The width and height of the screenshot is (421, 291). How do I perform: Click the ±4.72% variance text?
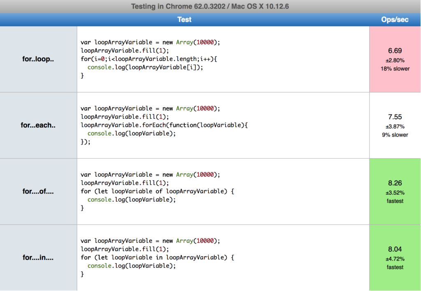pyautogui.click(x=395, y=259)
